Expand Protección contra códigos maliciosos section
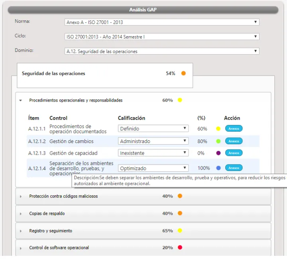Image resolution: width=287 pixels, height=259 pixels. [21, 196]
